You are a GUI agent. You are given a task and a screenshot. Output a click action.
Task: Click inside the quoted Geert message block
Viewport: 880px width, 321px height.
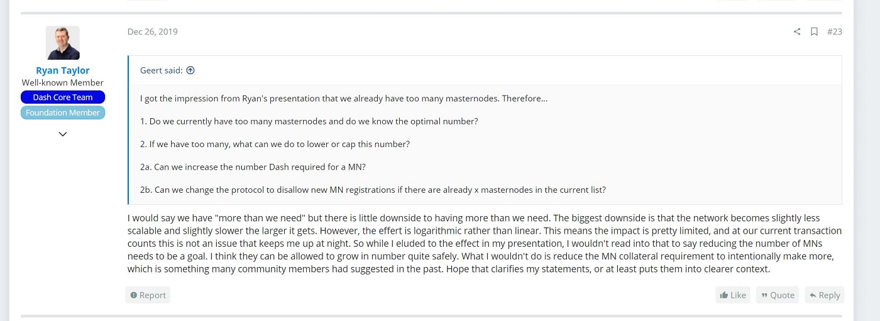[x=485, y=144]
